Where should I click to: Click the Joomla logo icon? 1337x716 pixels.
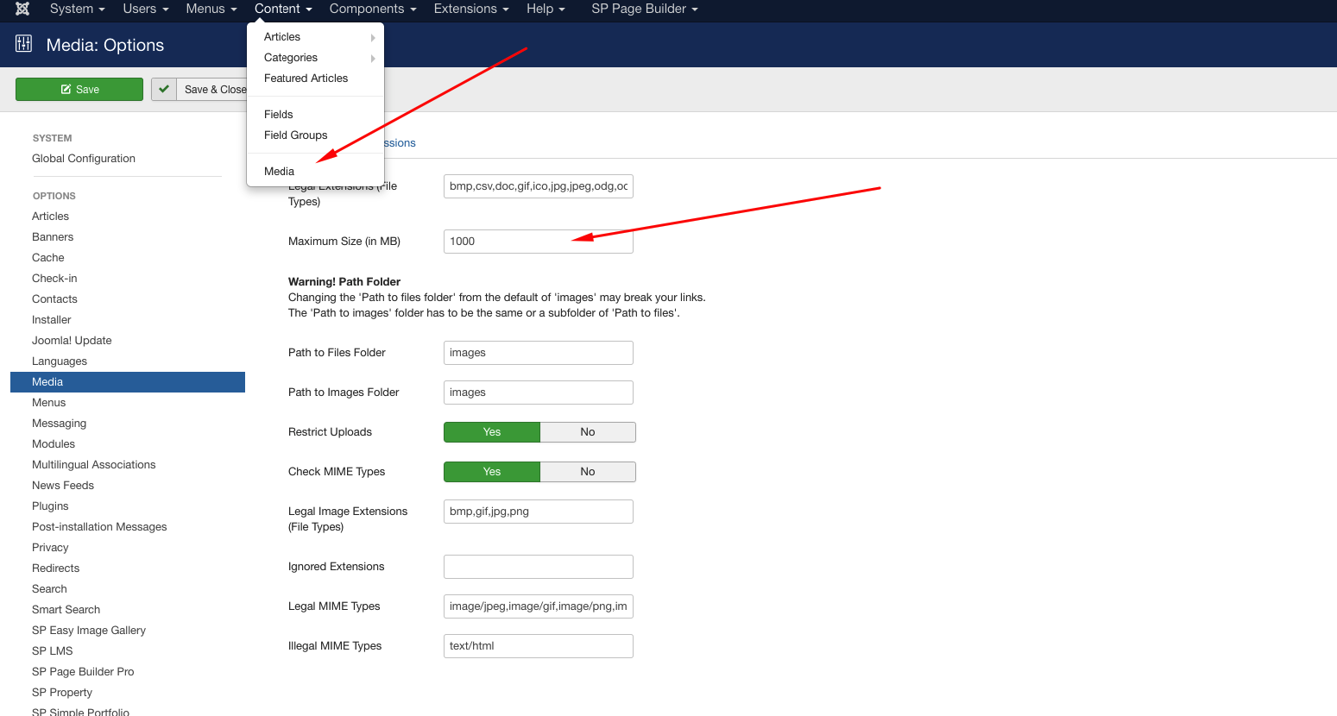click(22, 9)
